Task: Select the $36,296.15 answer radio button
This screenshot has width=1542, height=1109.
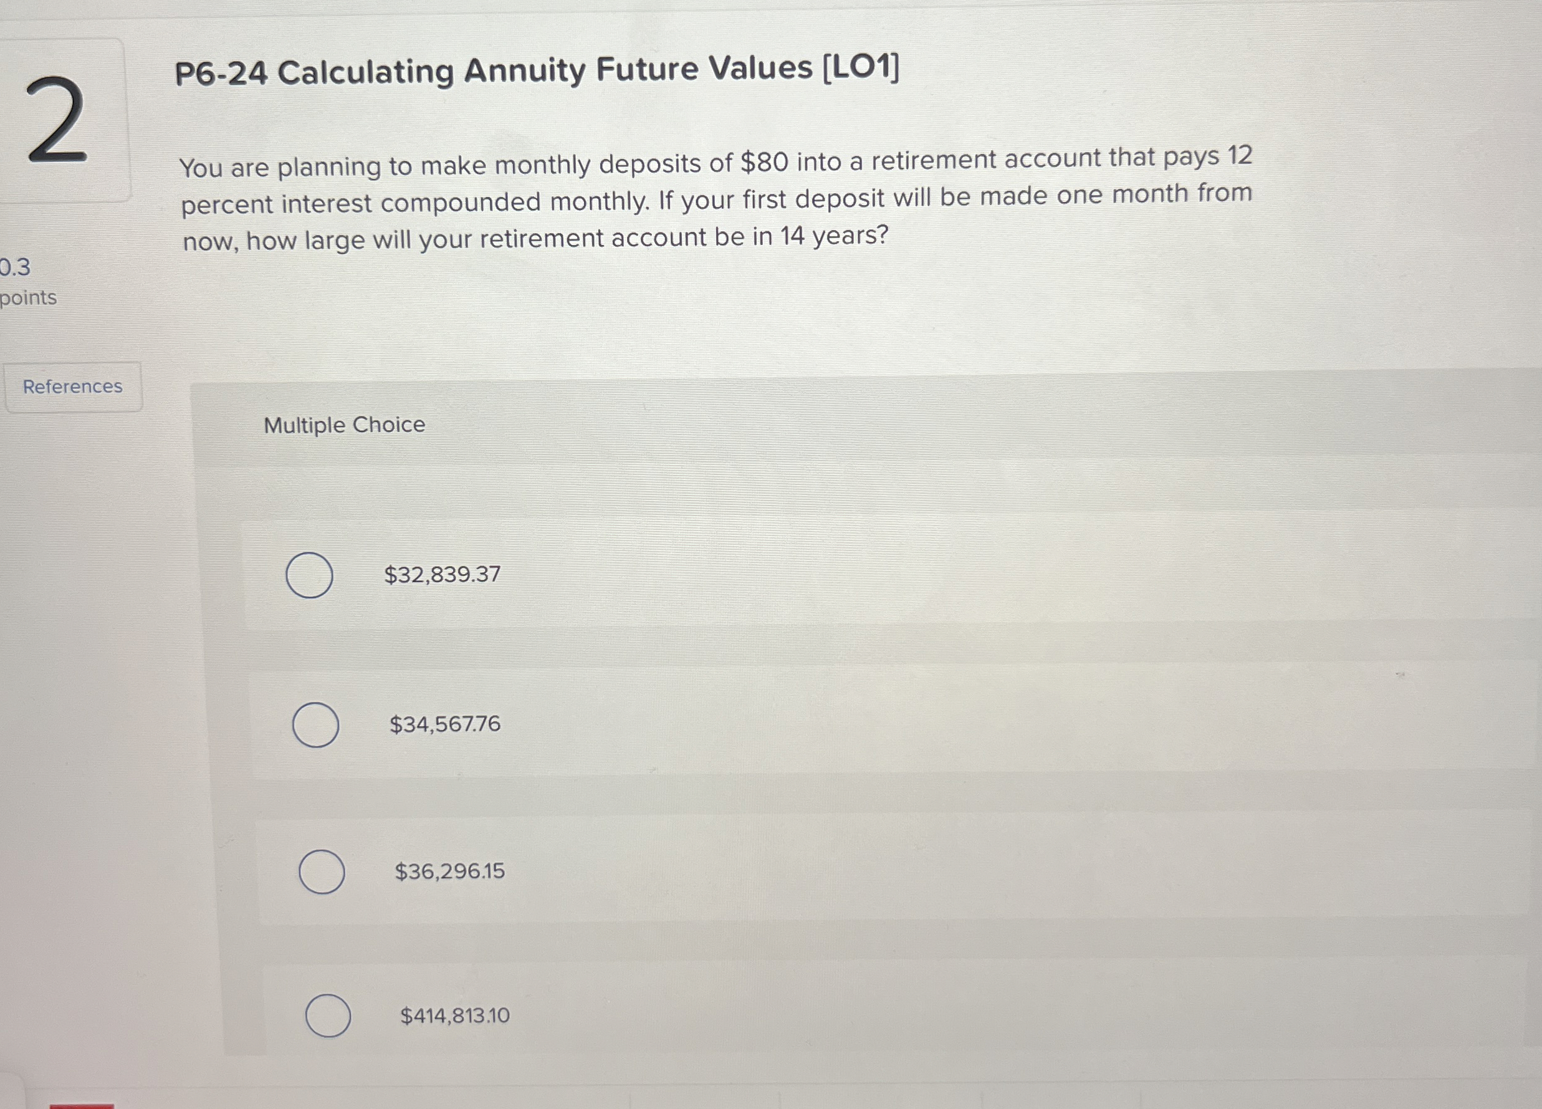Action: [322, 872]
